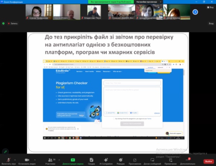Click the Вид view button
216x166 pixels.
[x=211, y=23]
